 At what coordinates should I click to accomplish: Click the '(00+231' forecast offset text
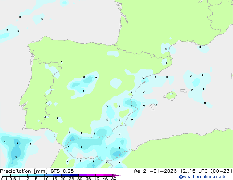(221, 171)
